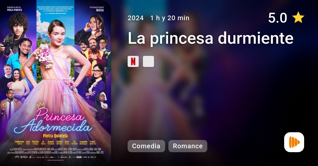318x166 pixels.
Task: Click the Netflix provider icon
Action: [133, 61]
